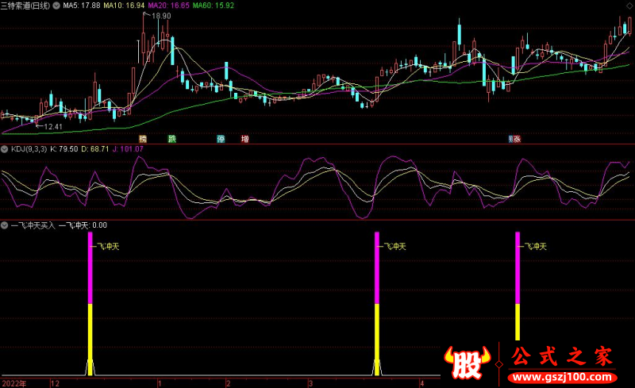Click the green 跌 event marker
This screenshot has height=388, width=635.
click(x=171, y=139)
